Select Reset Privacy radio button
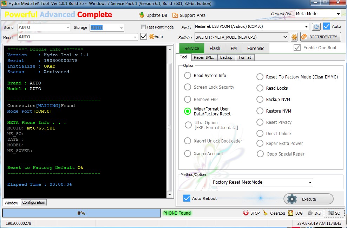 click(x=260, y=122)
